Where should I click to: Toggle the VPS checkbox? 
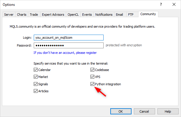pyautogui.click(x=93, y=77)
